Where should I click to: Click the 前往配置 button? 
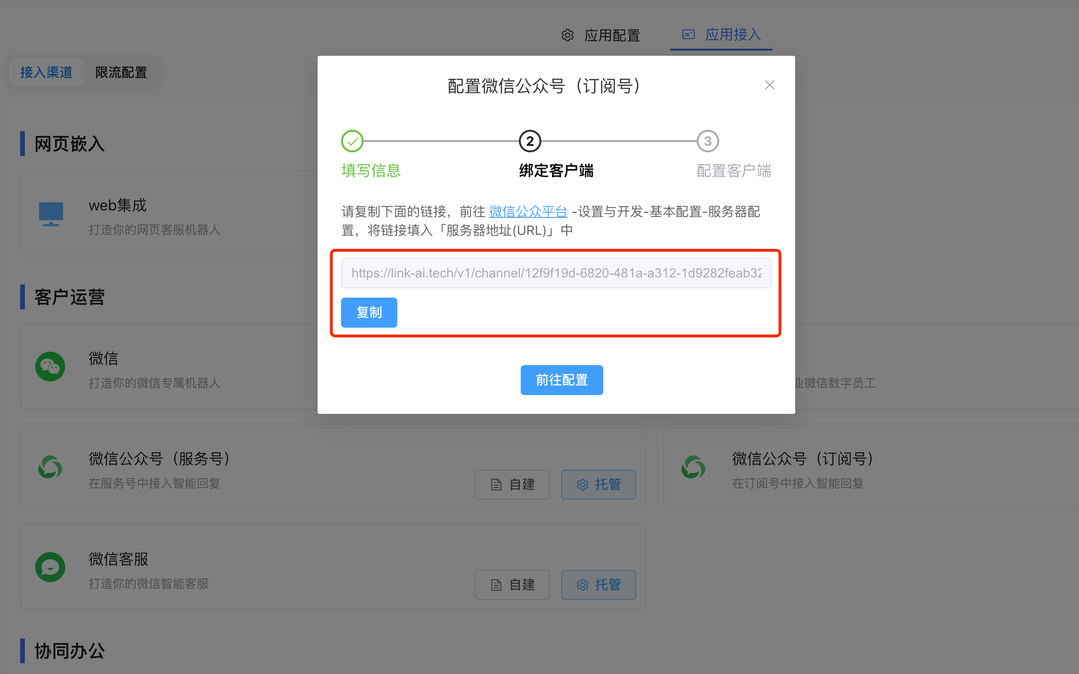click(562, 380)
